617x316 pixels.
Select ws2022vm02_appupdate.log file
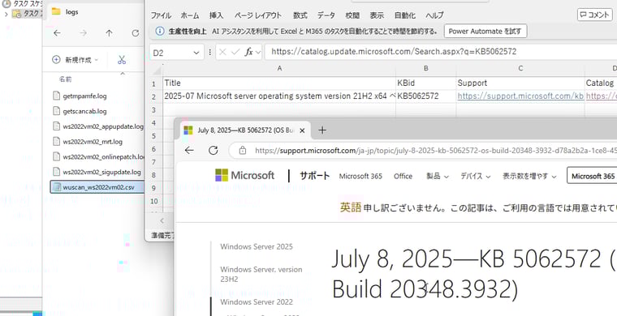pos(97,126)
